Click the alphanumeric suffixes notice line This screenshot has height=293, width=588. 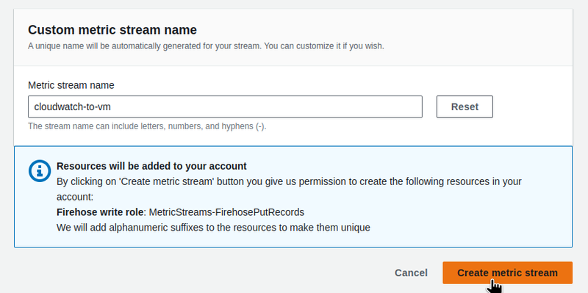(213, 228)
